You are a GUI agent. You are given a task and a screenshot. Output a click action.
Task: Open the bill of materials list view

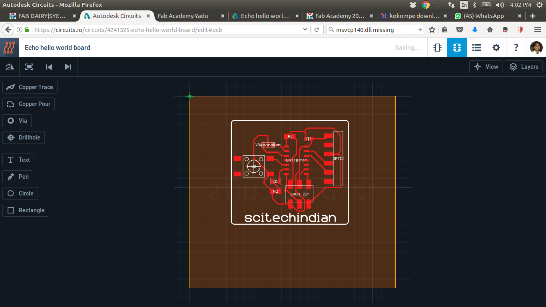coord(476,48)
